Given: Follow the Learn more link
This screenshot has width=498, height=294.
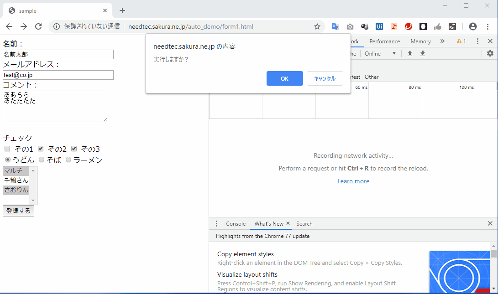Looking at the screenshot, I should click(353, 181).
